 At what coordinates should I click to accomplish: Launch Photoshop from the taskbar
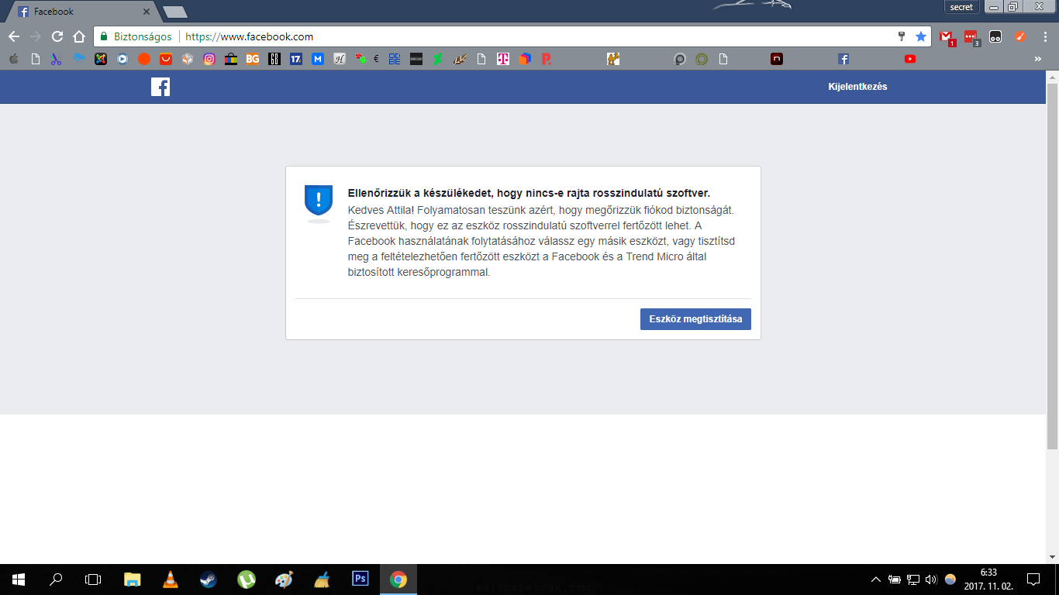(x=360, y=579)
